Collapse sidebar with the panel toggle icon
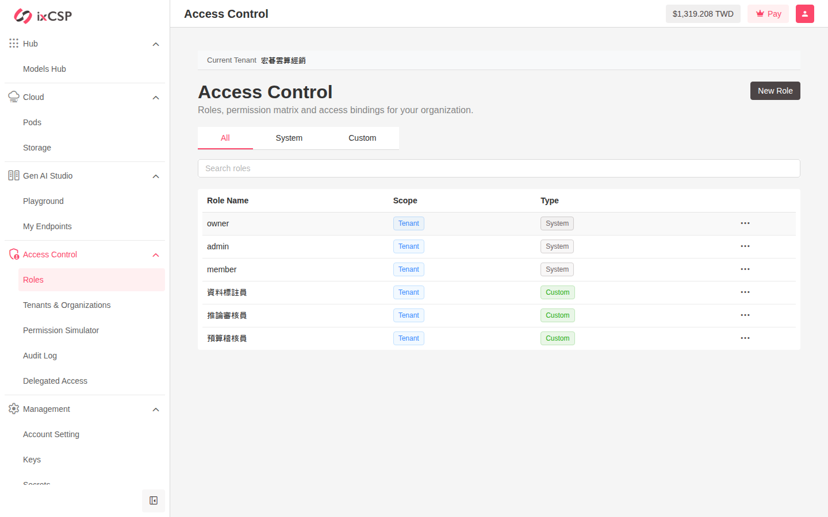 pos(154,501)
